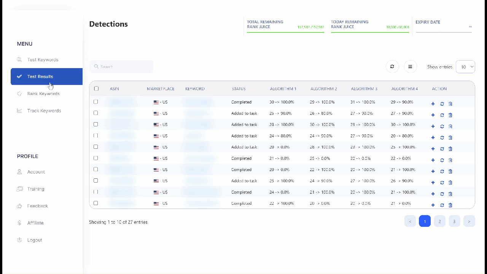Sort table by Status column header

point(239,89)
